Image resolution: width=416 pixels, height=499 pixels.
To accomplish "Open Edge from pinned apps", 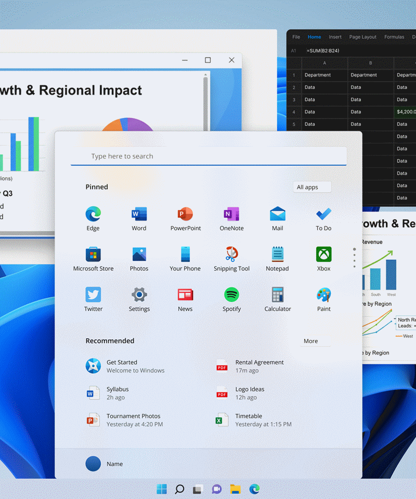I will pyautogui.click(x=93, y=219).
